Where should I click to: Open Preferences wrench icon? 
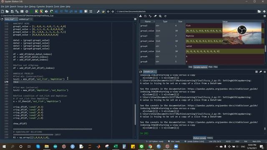point(98,11)
